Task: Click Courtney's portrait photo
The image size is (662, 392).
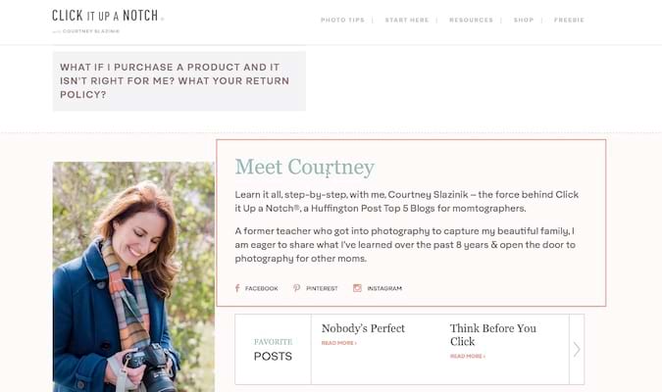Action: [x=133, y=276]
